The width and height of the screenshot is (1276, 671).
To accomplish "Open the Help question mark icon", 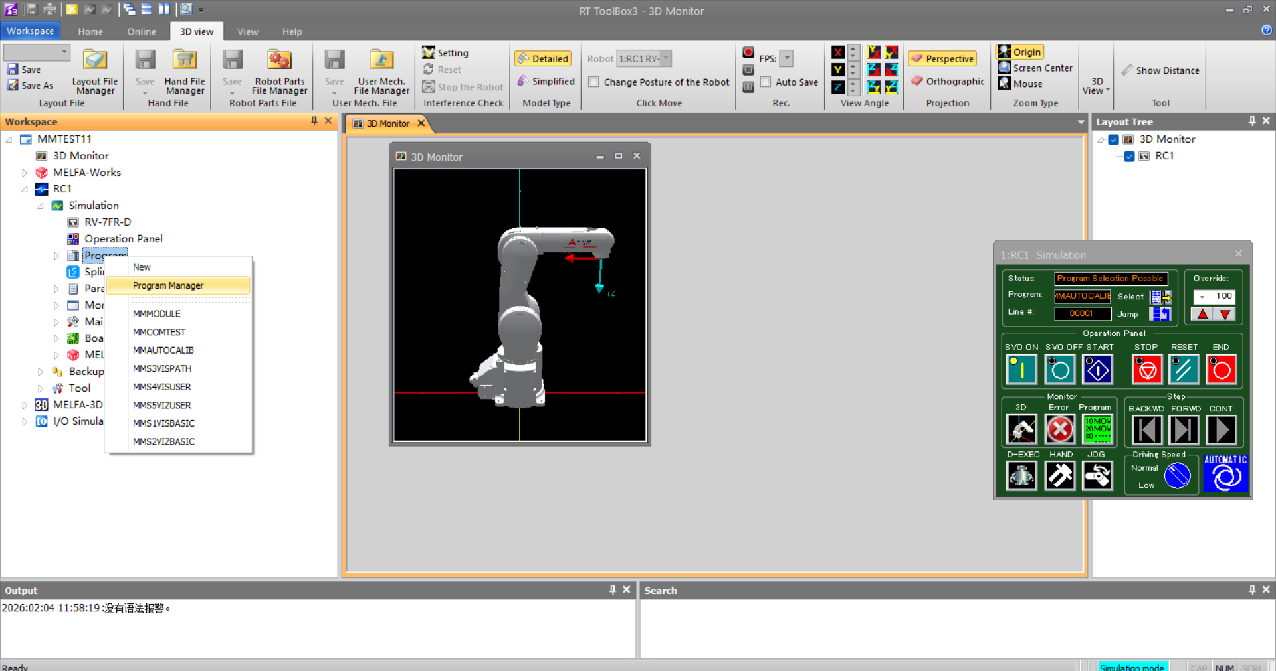I will [x=1267, y=30].
